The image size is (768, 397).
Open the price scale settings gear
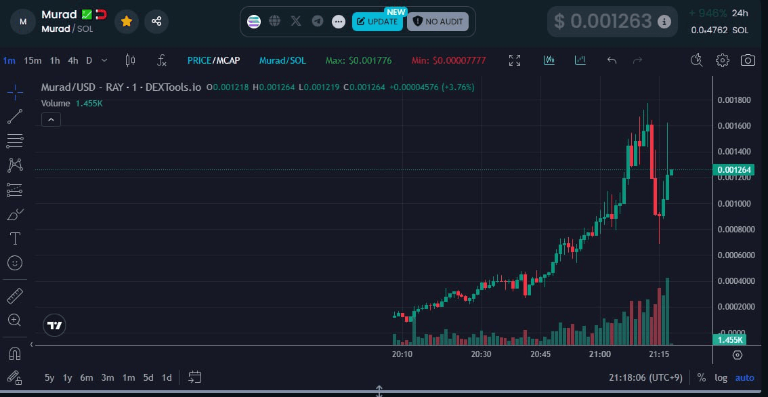pos(738,355)
